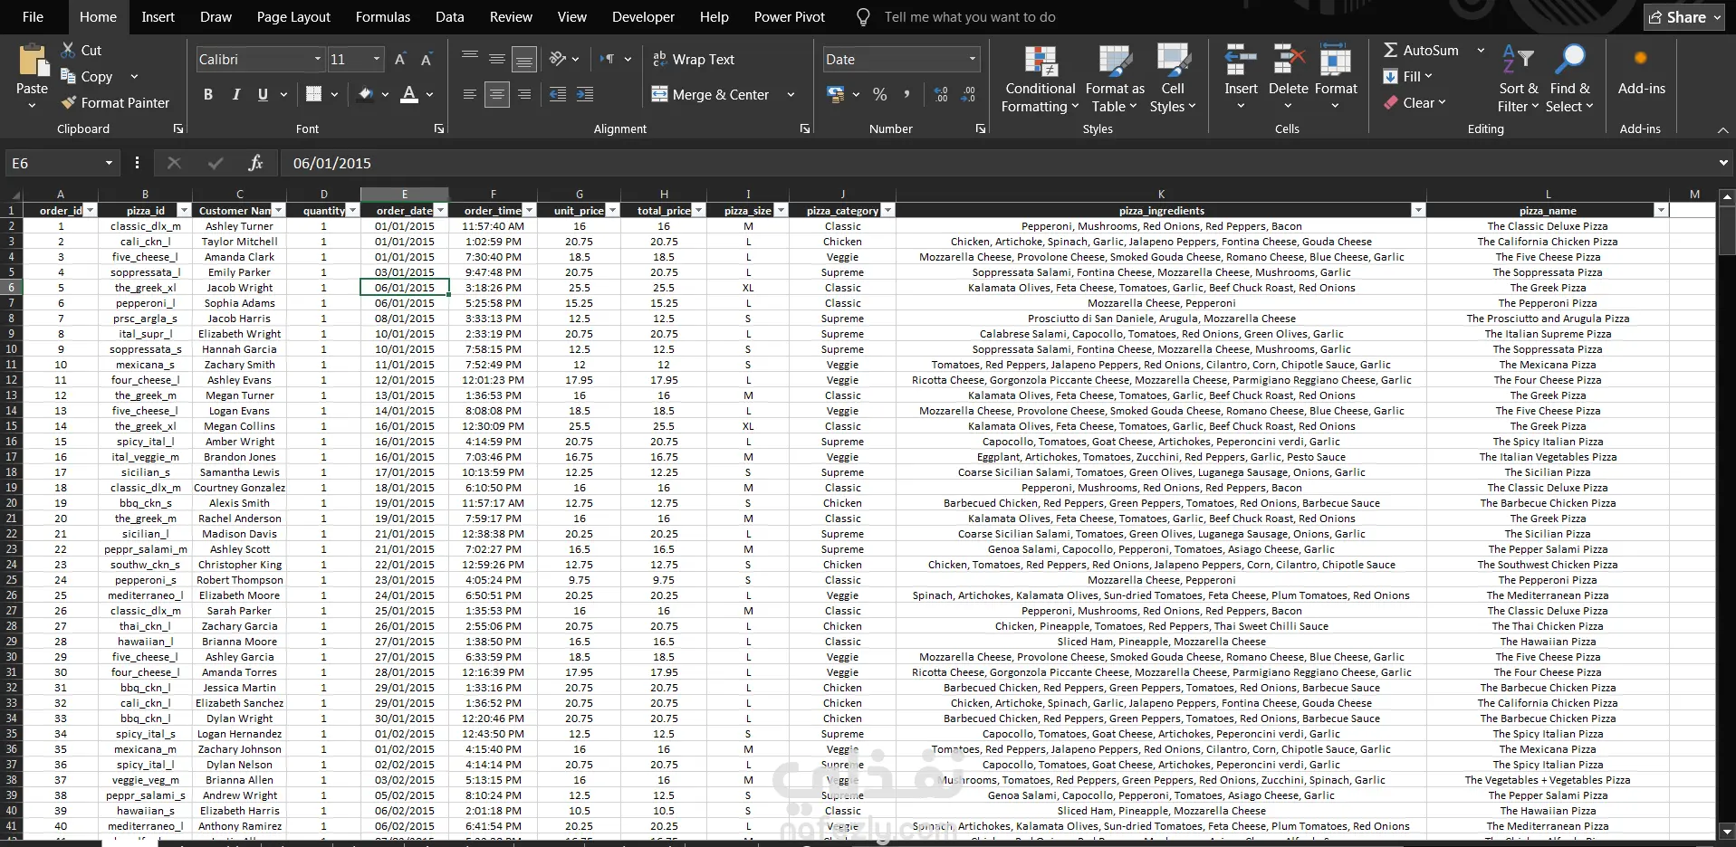The width and height of the screenshot is (1736, 847).
Task: Collapse the ribbon with the chevron
Action: click(x=1722, y=129)
